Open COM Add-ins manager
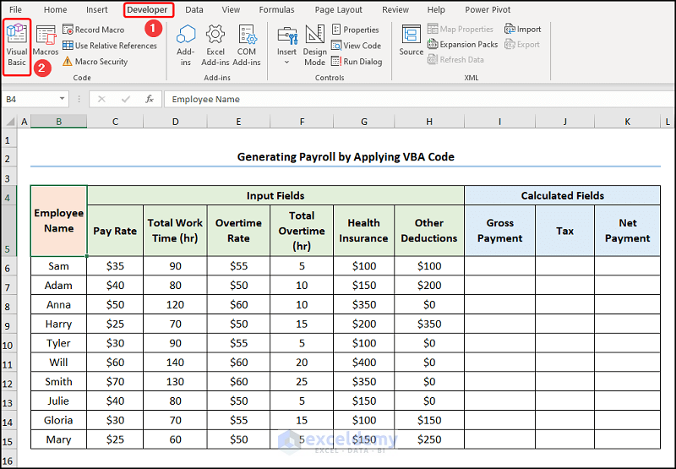 (247, 45)
